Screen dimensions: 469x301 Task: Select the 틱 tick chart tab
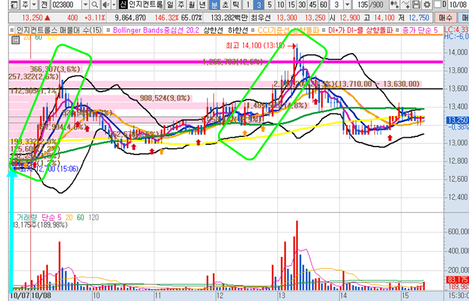(x=236, y=4)
